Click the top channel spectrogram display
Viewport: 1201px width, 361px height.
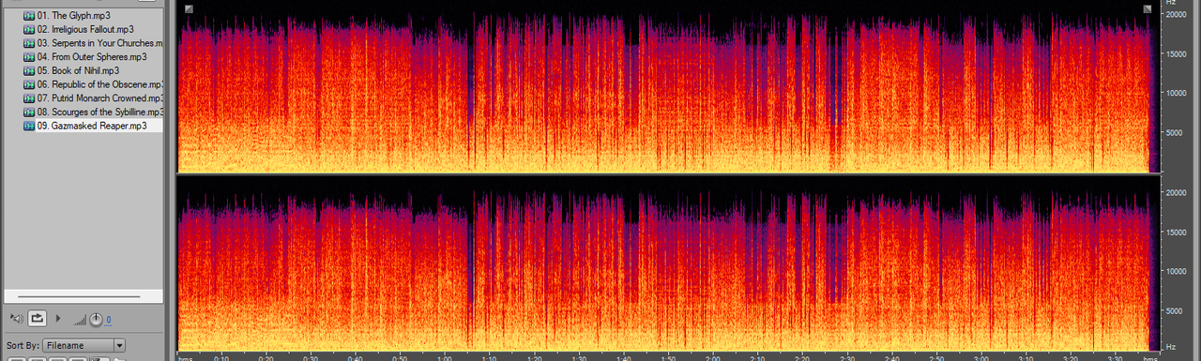pos(668,86)
